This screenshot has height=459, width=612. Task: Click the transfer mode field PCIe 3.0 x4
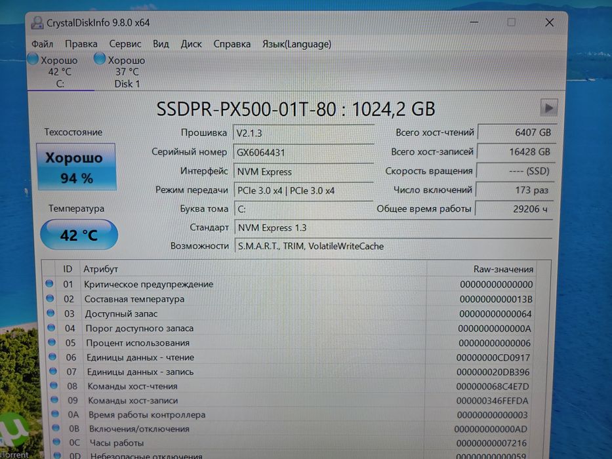(x=304, y=190)
